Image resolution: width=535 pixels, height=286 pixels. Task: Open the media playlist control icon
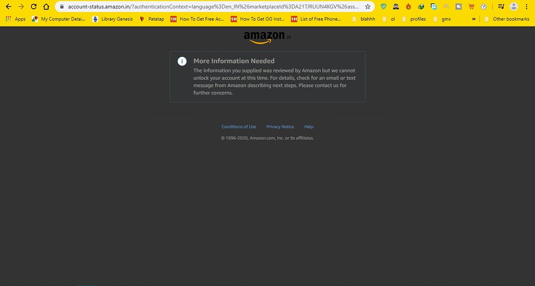(501, 7)
